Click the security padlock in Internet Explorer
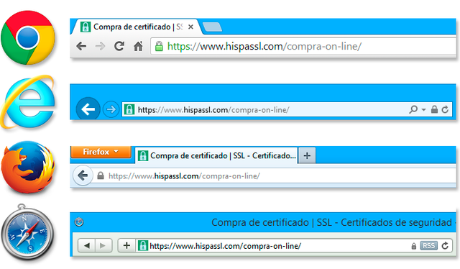The image size is (460, 269). [434, 109]
